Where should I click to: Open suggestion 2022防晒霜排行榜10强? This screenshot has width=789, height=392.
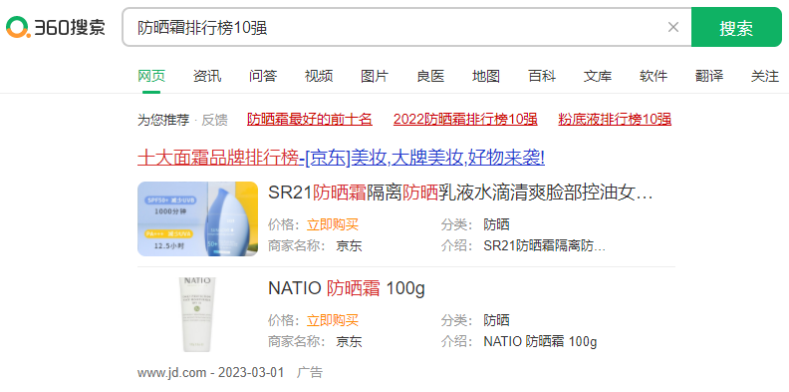(x=465, y=120)
